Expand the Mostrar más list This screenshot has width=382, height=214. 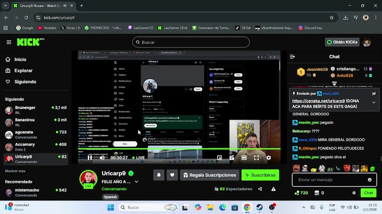click(x=15, y=171)
